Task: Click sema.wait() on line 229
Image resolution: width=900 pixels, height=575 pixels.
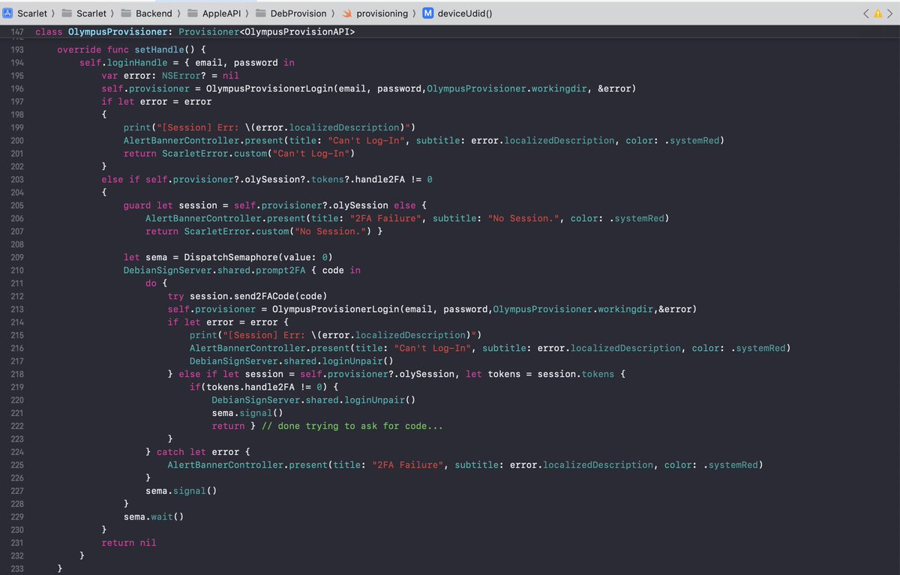Action: [154, 517]
